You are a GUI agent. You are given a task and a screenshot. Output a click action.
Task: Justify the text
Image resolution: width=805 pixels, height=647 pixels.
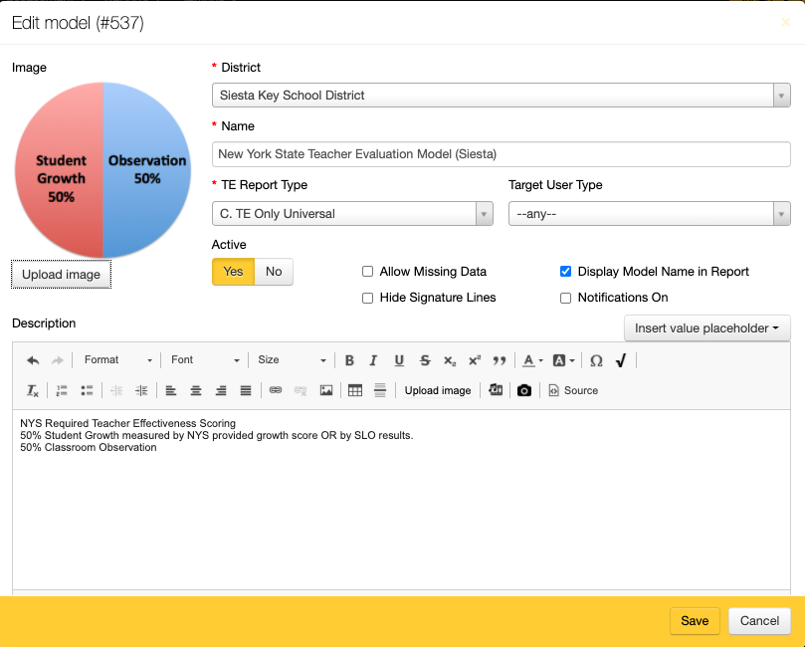(246, 391)
